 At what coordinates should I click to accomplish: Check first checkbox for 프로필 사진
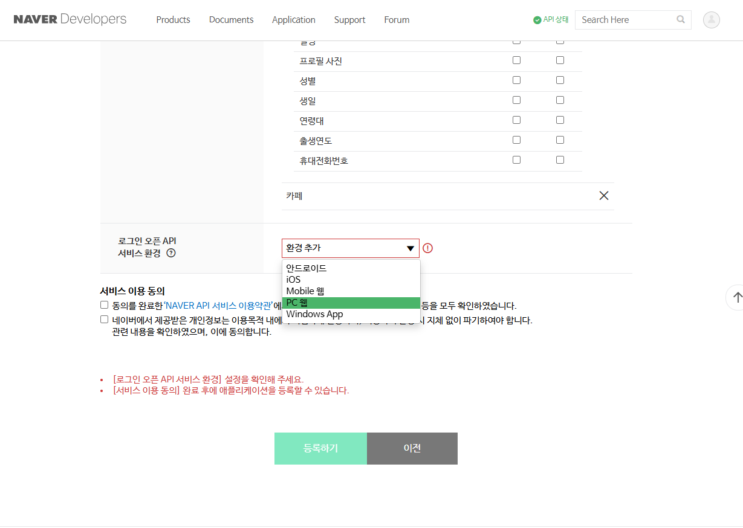point(516,60)
